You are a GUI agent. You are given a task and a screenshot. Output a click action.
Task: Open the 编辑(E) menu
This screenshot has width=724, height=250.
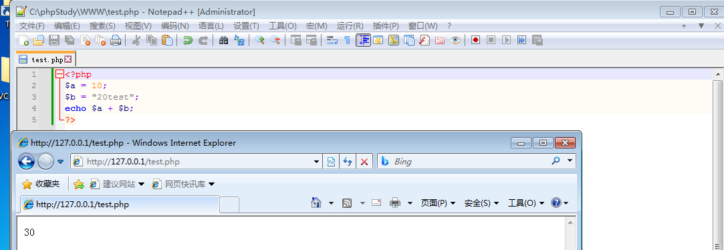click(67, 26)
